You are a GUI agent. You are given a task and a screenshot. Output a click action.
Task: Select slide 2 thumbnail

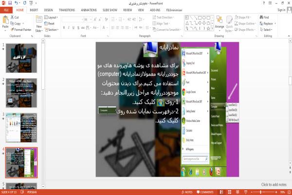21,93
